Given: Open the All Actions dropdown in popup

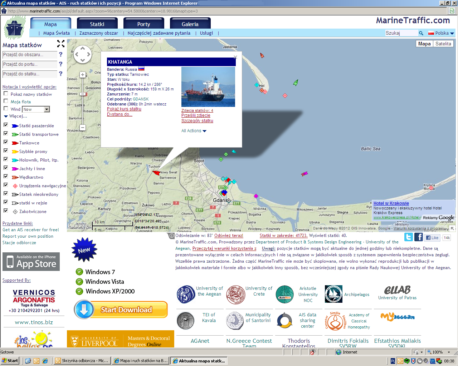Looking at the screenshot, I should coord(194,131).
